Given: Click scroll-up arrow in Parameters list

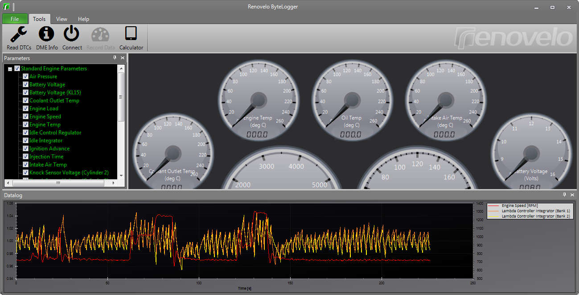Looking at the screenshot, I should point(121,68).
